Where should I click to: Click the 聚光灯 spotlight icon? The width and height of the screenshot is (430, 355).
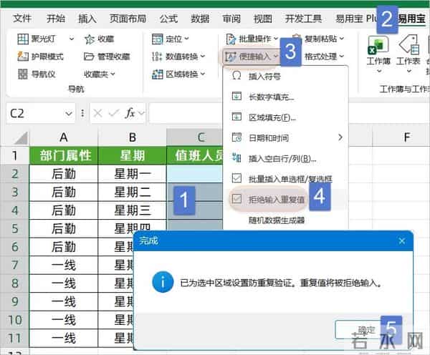pos(23,39)
